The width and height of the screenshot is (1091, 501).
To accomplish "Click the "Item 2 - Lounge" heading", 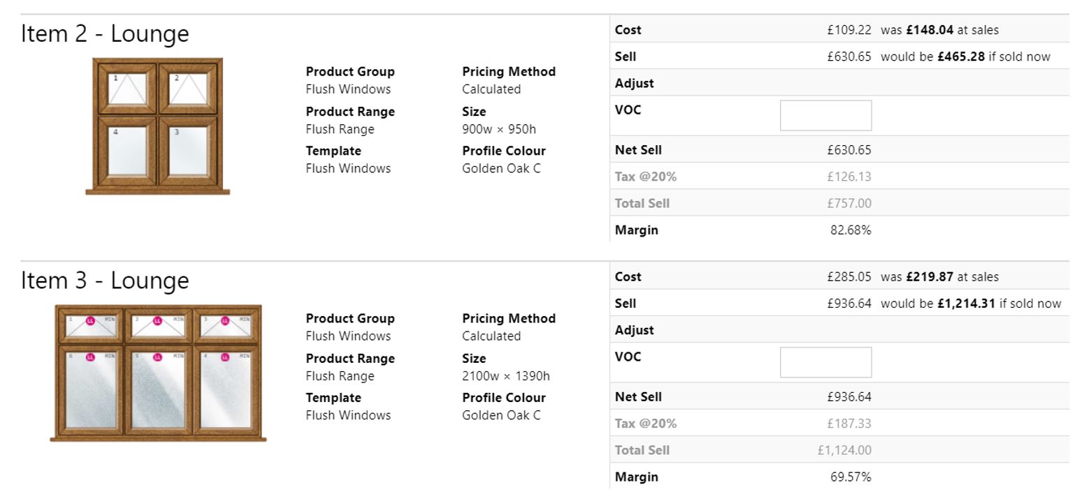I will (105, 33).
